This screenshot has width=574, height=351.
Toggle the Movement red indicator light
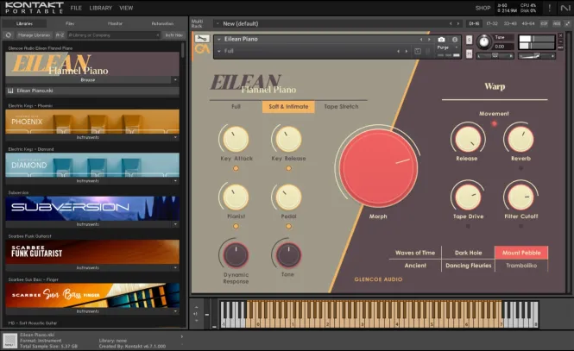click(x=495, y=123)
